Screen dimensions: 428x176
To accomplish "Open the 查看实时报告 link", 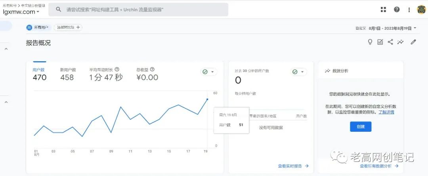I will click(293, 166).
